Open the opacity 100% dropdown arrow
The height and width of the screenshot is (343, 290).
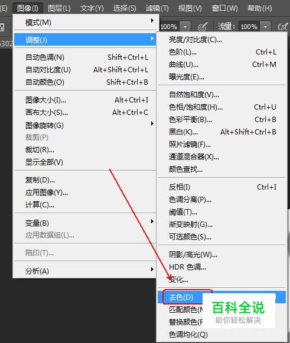tap(185, 27)
